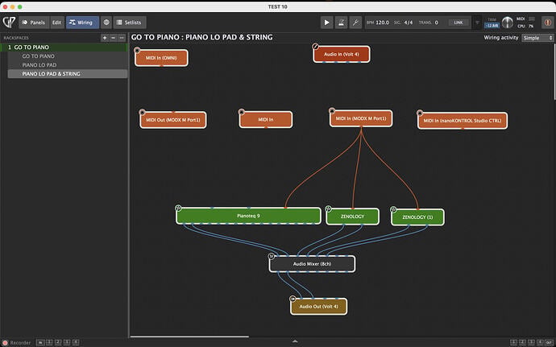556x347 pixels.
Task: Click input meter 1 beside the Recorder
Action: (x=49, y=342)
